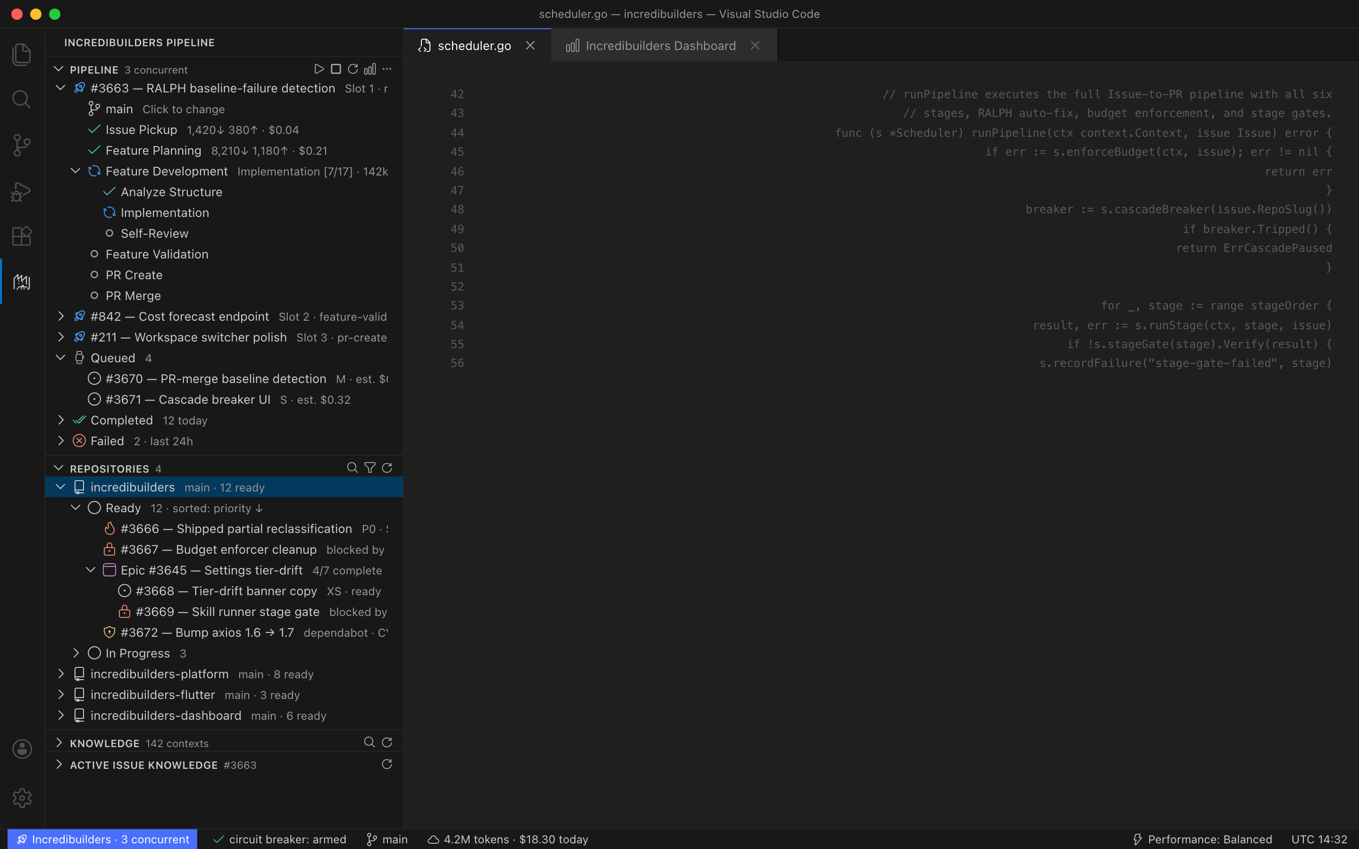This screenshot has height=849, width=1359.
Task: Collapse issue #3663 RALPH baseline-failure detection
Action: click(61, 88)
